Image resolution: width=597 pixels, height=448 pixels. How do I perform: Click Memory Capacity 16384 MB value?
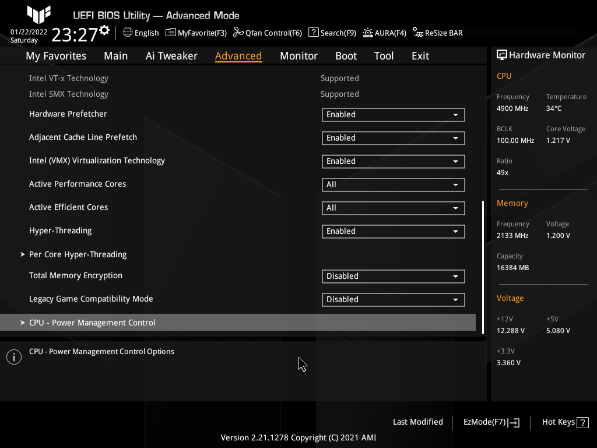pos(512,267)
